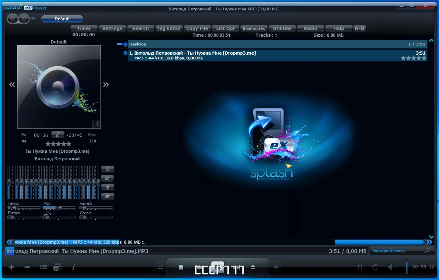This screenshot has height=280, width=439.
Task: Adjust the Flanger slider
Action: point(24,217)
